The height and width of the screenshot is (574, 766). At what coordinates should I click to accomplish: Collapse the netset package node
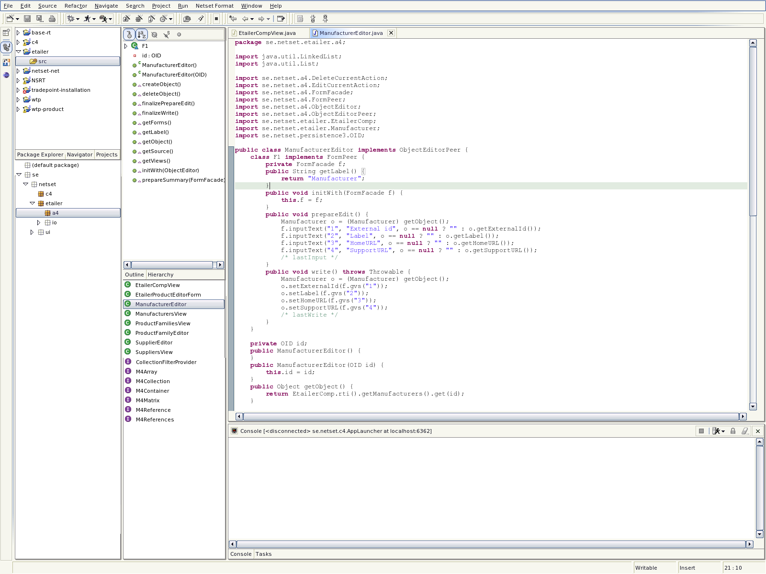click(x=26, y=184)
